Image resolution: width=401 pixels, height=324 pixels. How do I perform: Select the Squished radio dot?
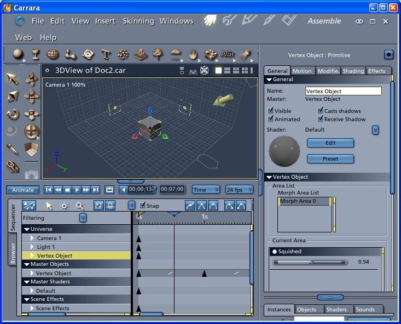coord(275,252)
